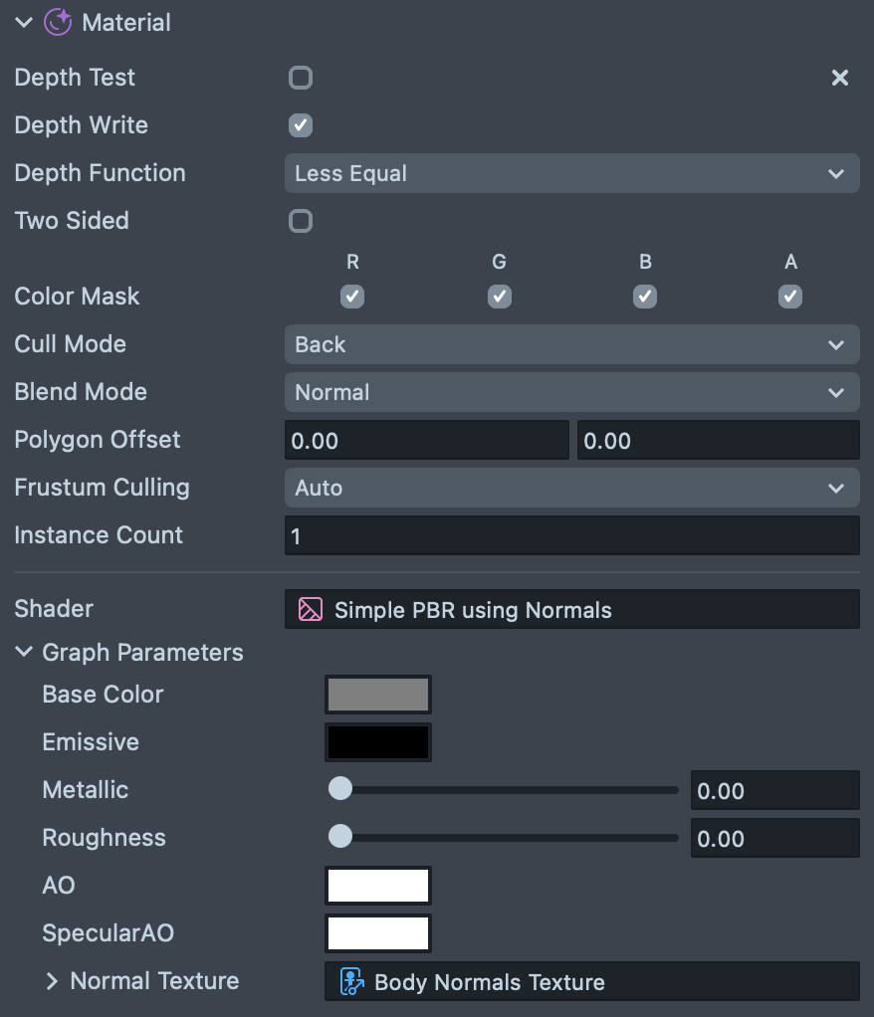Open the Blend Mode dropdown
Screen dimensions: 874x1017
click(x=571, y=392)
